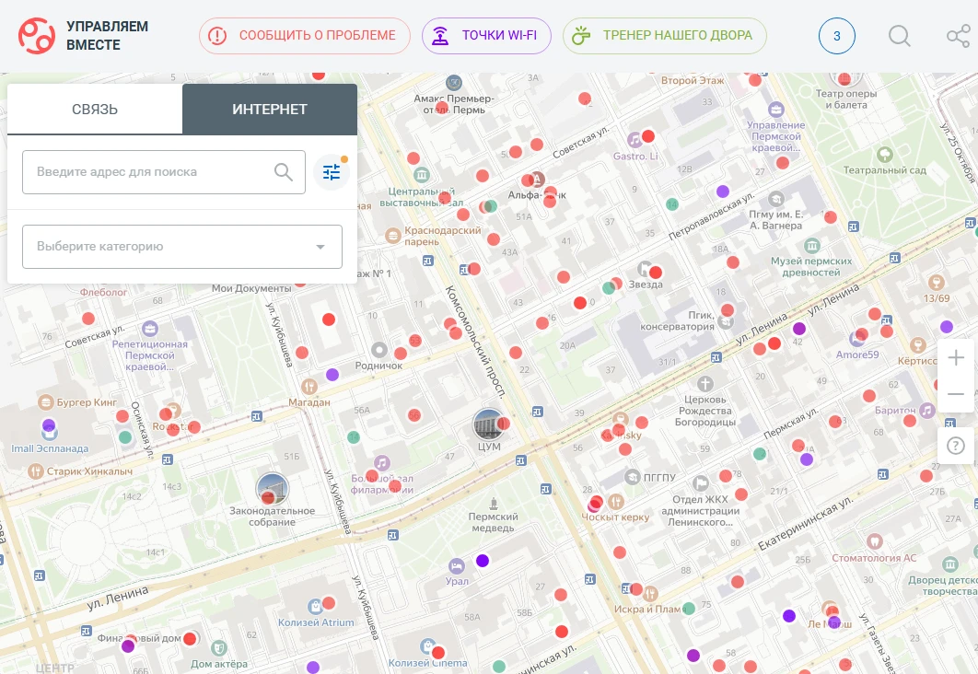
Task: Click the Отдел ЖКХ flag icon
Action: coord(701,482)
